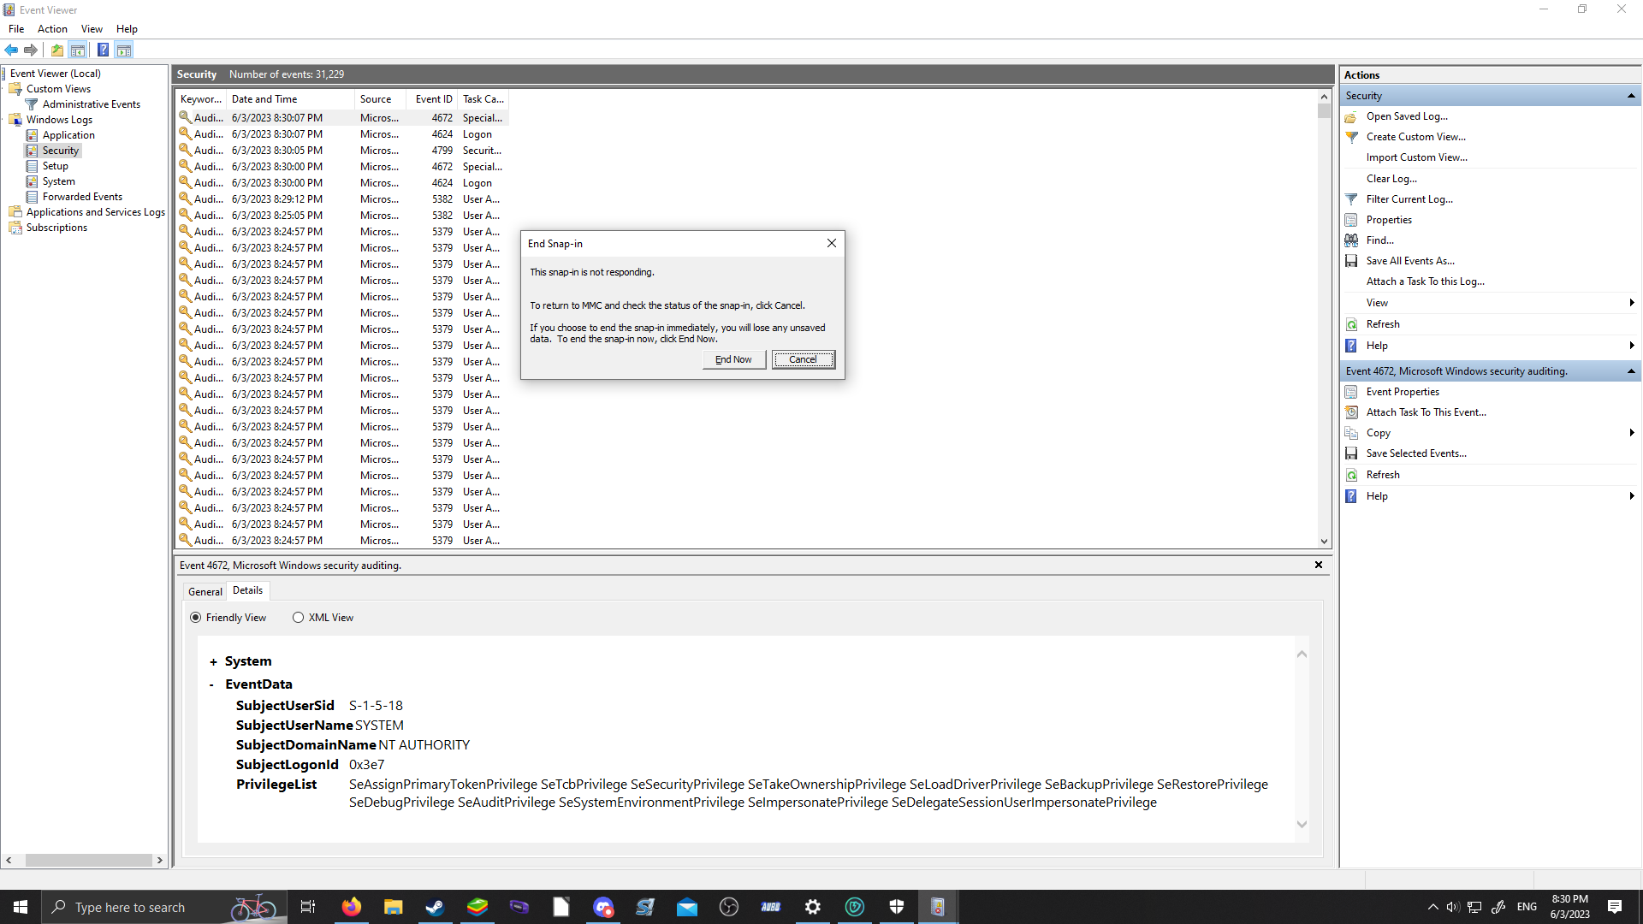Click the Filter Current Log funnel icon
Screen dimensions: 1643x924
(x=1351, y=199)
